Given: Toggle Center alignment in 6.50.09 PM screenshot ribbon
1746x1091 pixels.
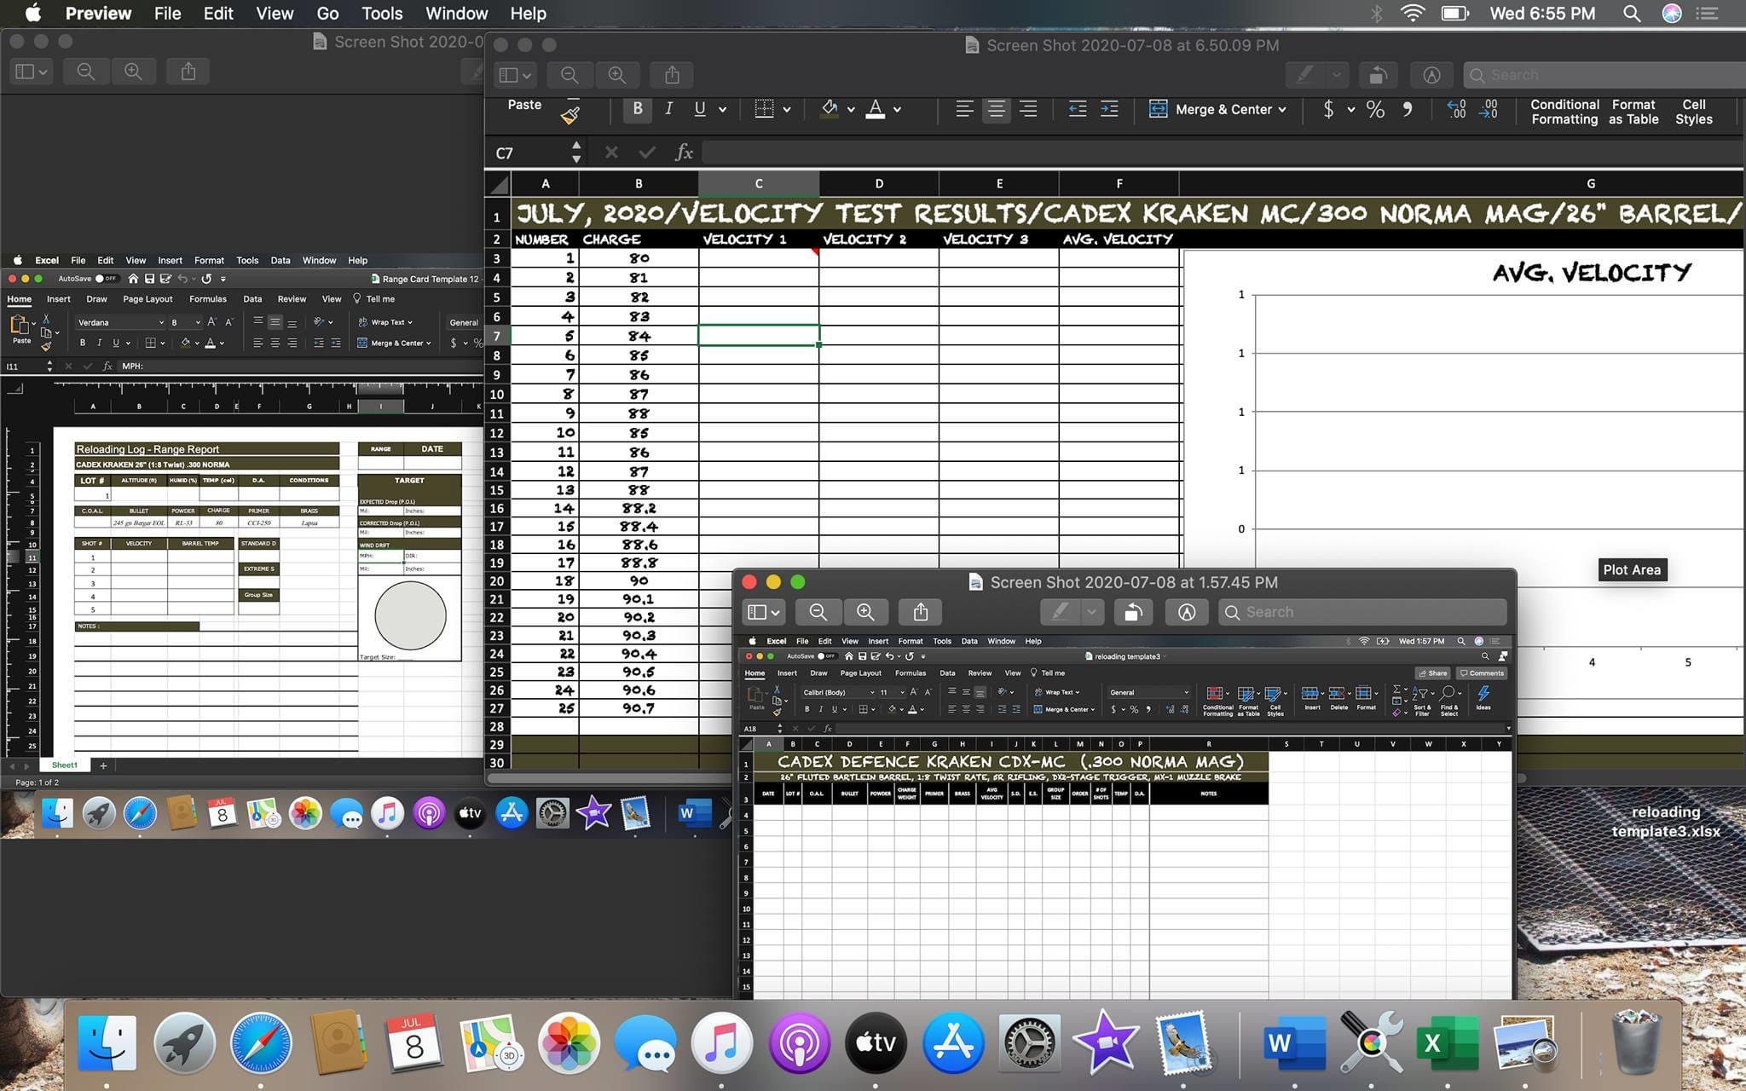Looking at the screenshot, I should click(996, 109).
